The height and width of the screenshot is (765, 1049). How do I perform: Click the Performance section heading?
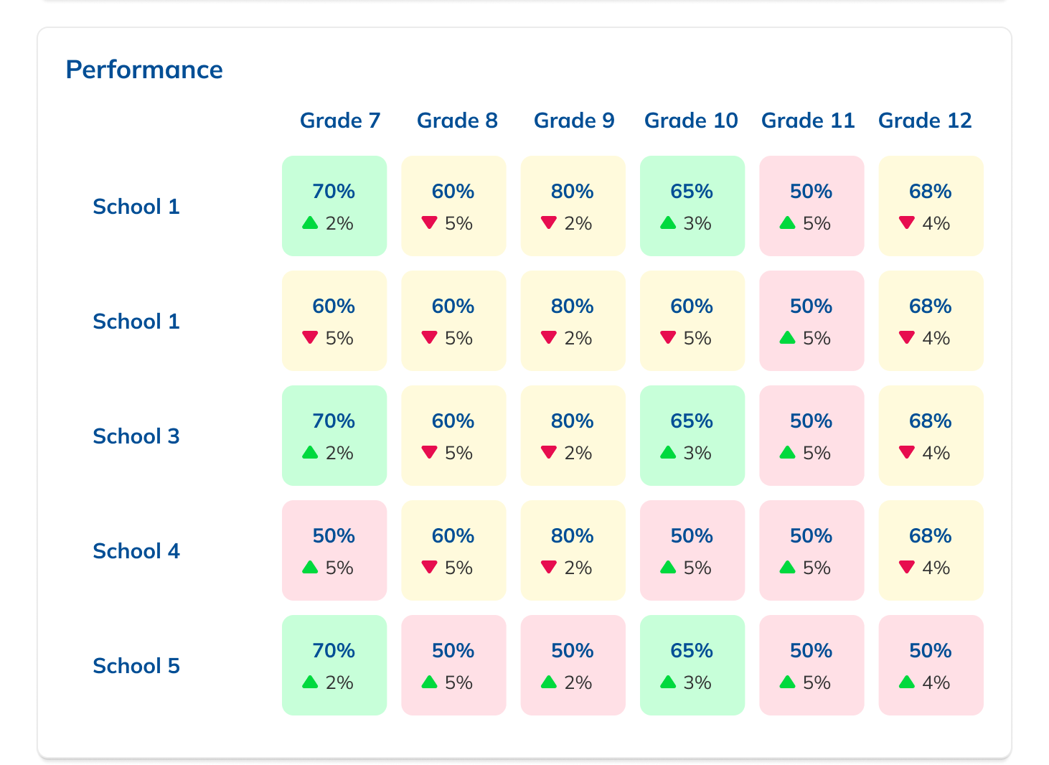144,70
